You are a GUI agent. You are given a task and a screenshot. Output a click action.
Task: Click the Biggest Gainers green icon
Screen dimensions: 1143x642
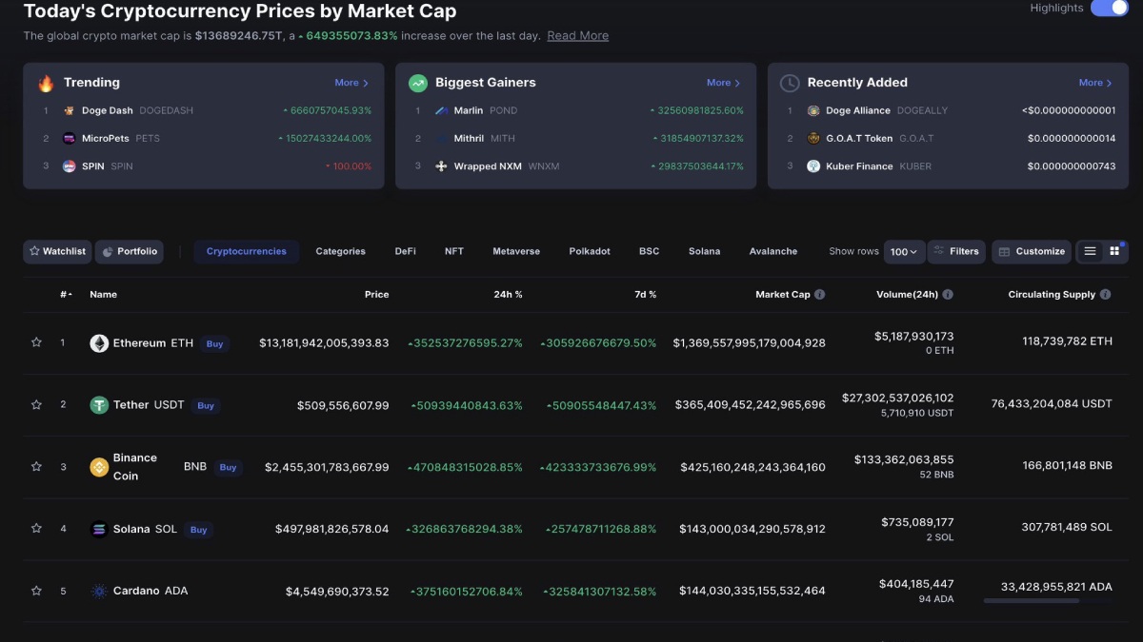pyautogui.click(x=417, y=83)
